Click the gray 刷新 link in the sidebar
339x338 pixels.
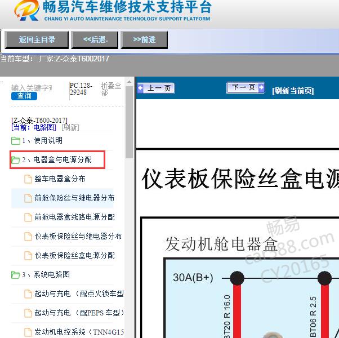70,127
